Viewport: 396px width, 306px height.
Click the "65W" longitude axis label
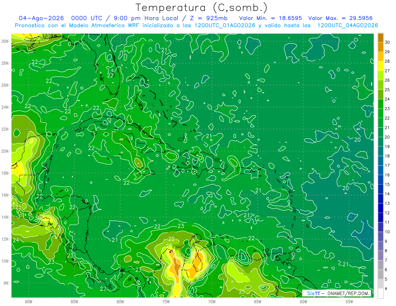[258, 302]
